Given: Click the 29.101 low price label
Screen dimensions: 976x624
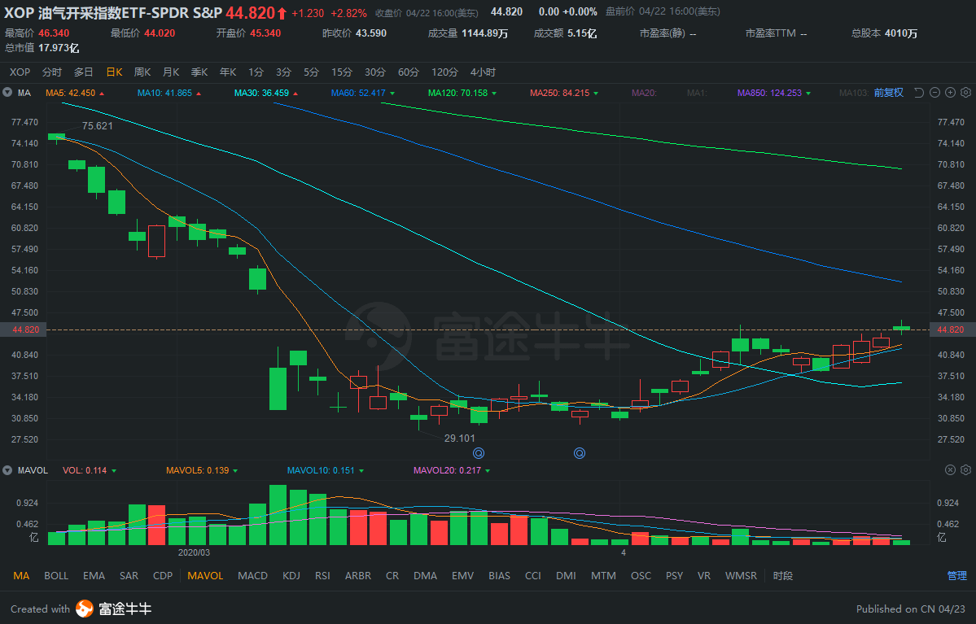Looking at the screenshot, I should (460, 438).
